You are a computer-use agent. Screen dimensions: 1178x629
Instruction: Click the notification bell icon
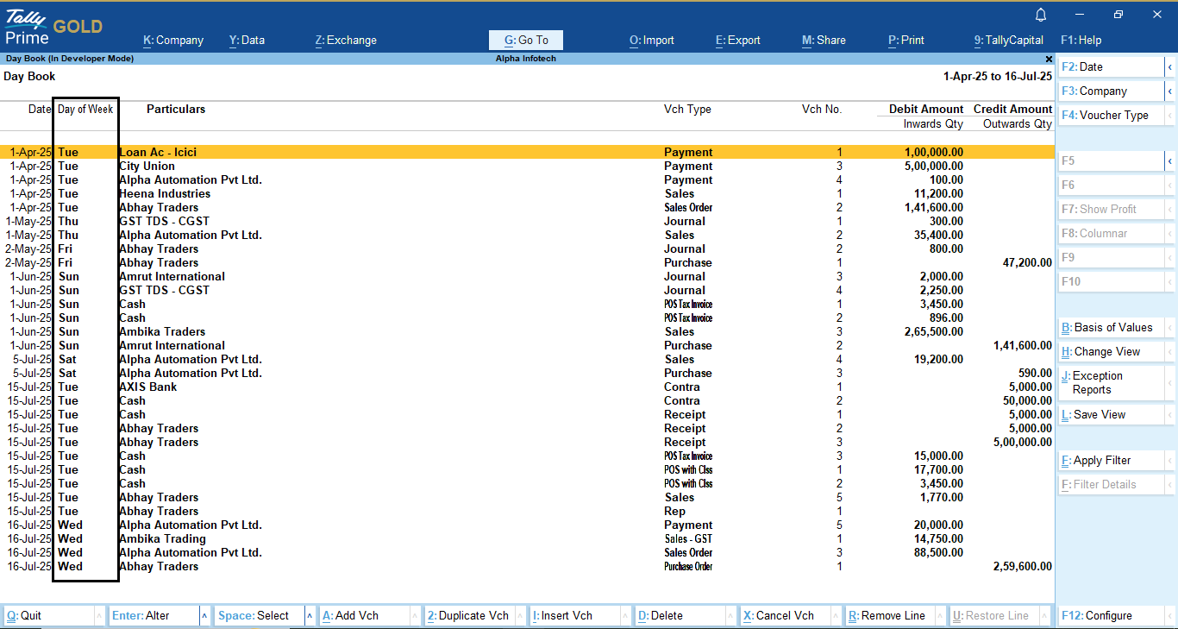point(1041,15)
